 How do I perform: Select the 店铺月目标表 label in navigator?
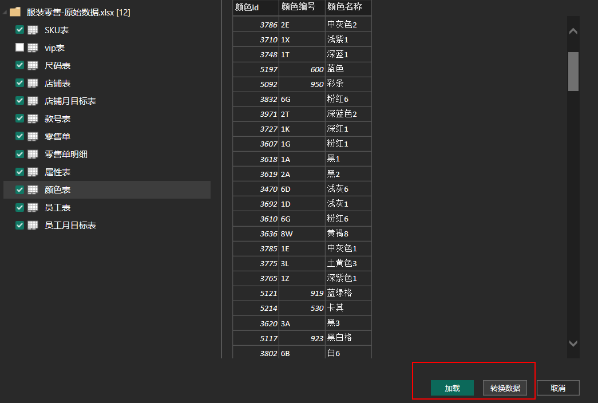click(x=70, y=101)
